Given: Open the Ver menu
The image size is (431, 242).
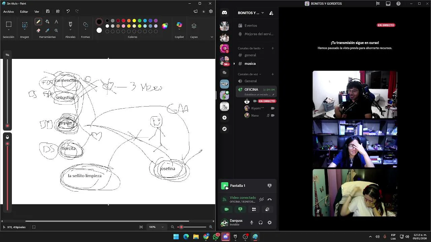Looking at the screenshot, I should pos(37,11).
